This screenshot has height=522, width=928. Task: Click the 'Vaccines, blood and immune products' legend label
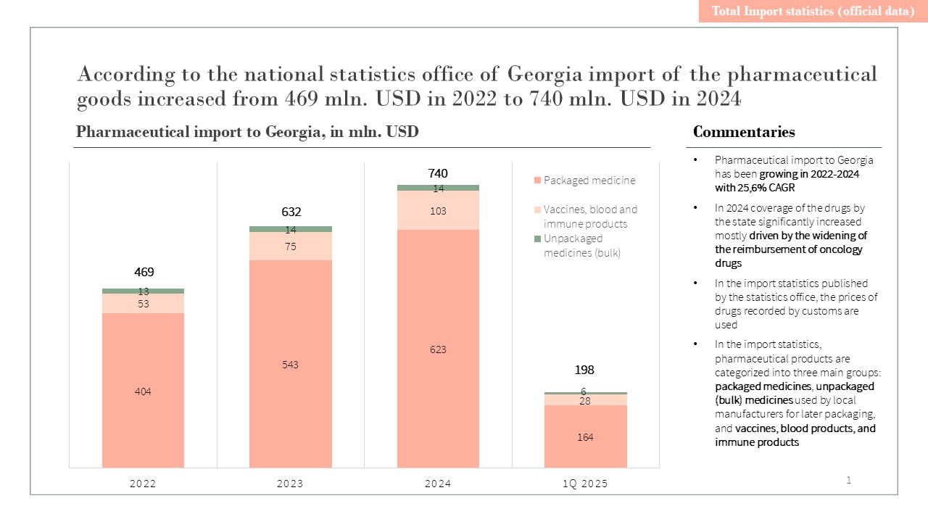[x=591, y=217]
